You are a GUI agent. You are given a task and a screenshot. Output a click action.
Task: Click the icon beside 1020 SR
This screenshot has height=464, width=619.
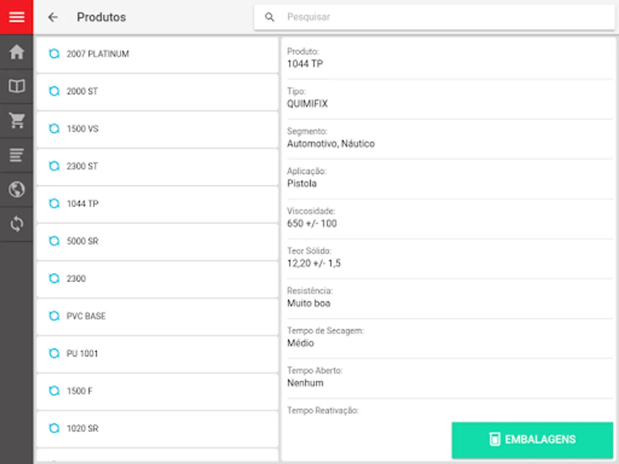(54, 428)
